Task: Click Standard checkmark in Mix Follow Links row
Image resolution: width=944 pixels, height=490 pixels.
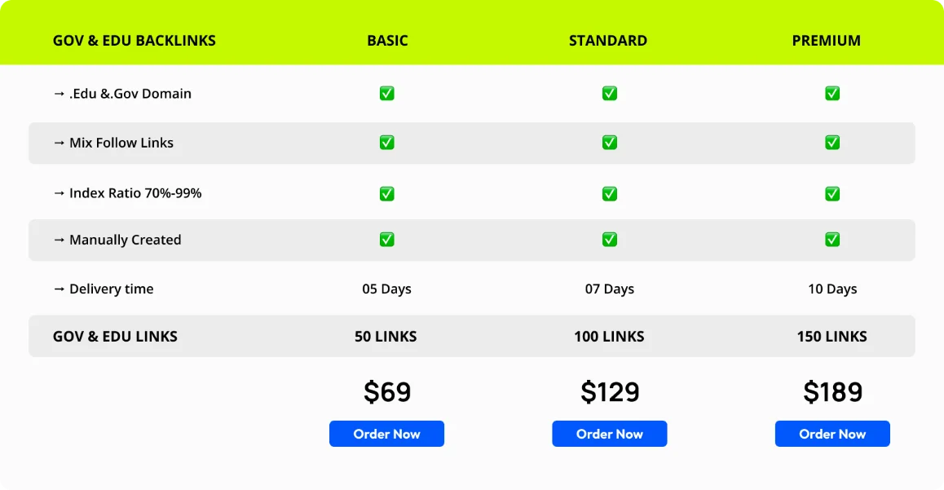Action: click(609, 143)
